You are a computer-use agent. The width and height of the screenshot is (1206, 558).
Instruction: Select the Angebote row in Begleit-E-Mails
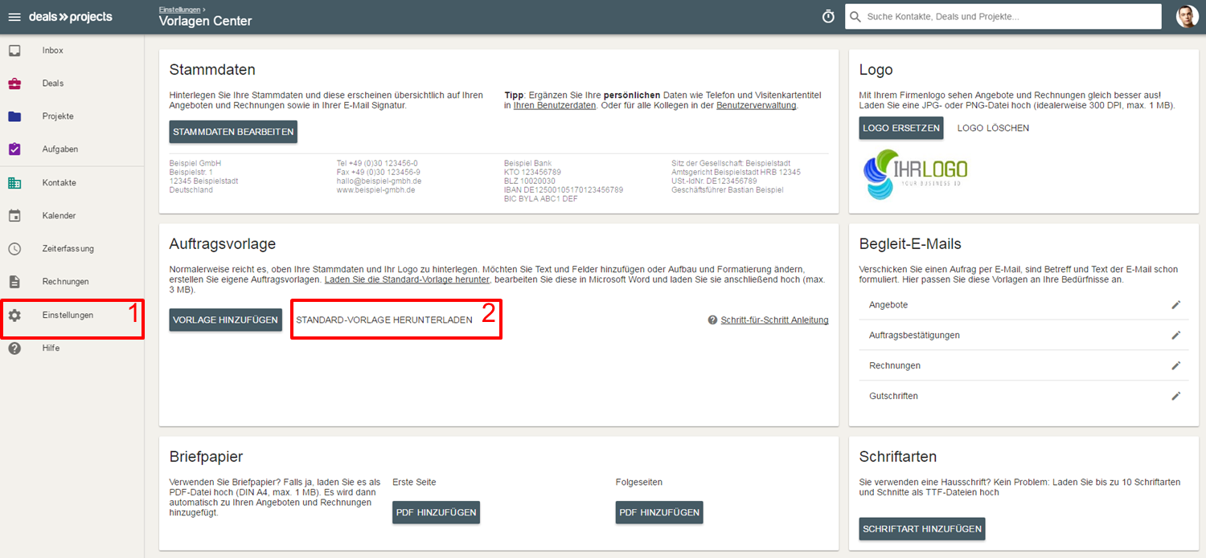pos(1023,305)
